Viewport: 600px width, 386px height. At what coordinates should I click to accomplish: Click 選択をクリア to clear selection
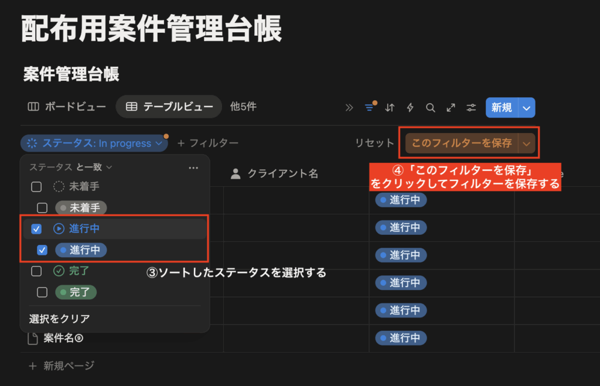tap(60, 319)
